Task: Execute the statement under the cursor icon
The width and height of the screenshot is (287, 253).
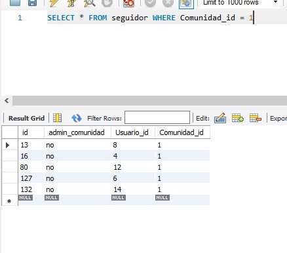Action: [71, 3]
